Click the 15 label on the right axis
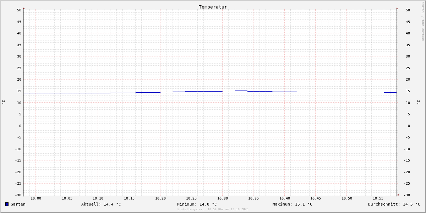The height and width of the screenshot is (213, 426). pos(408,91)
